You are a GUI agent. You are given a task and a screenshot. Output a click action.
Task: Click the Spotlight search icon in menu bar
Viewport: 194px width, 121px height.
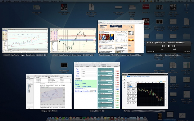point(191,1)
